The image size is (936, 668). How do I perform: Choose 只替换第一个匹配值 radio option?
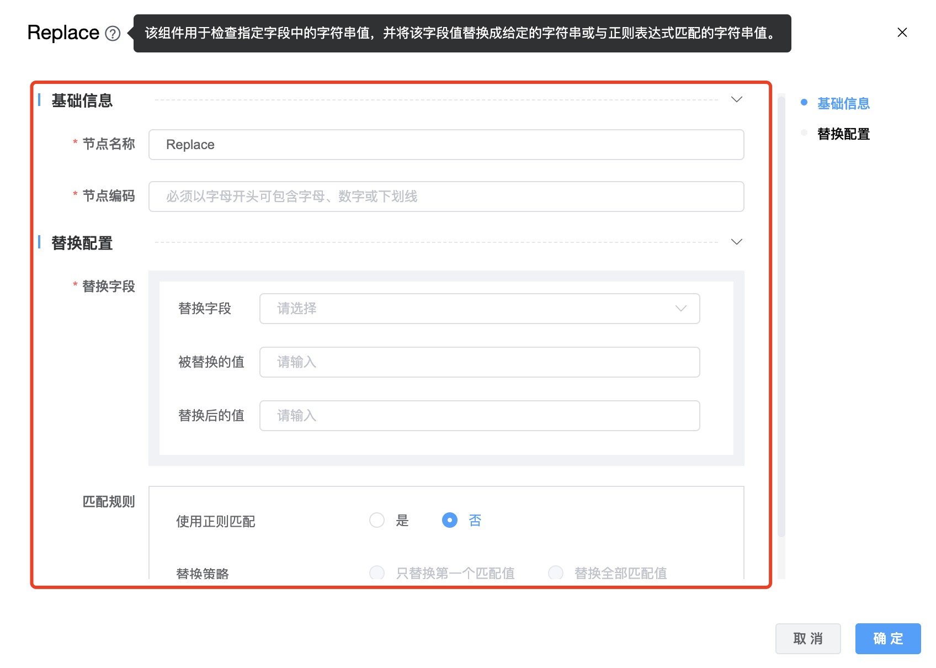377,572
